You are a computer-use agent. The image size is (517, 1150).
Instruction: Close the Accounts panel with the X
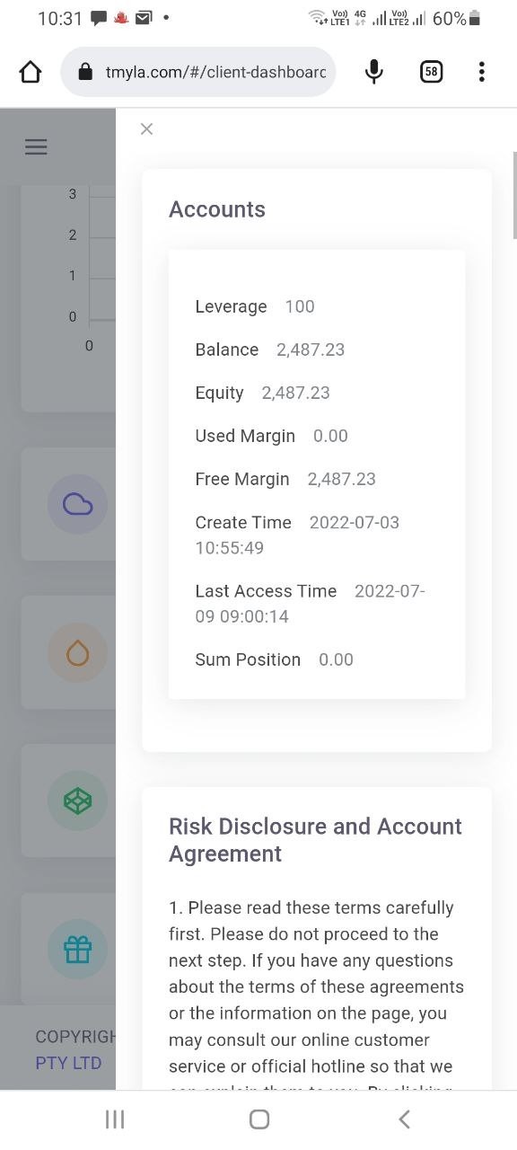147,129
